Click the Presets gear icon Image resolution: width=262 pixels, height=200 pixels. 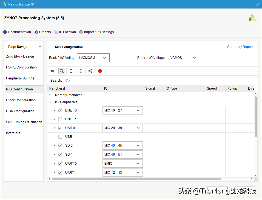pyautogui.click(x=36, y=32)
